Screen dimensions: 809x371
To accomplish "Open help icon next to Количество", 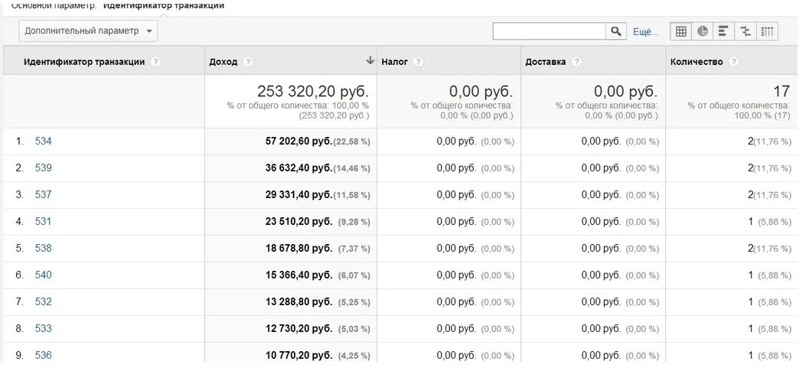I will pyautogui.click(x=734, y=62).
